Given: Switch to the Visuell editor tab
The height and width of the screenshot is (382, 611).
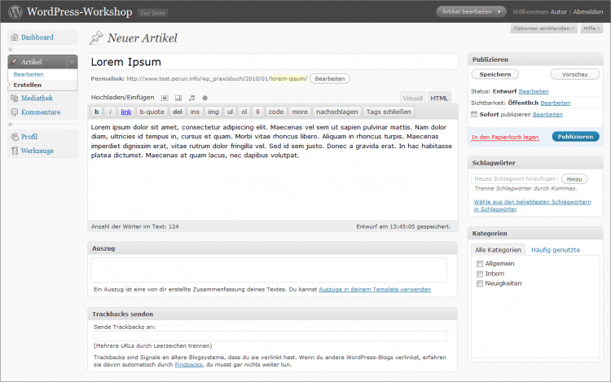Looking at the screenshot, I should click(413, 98).
